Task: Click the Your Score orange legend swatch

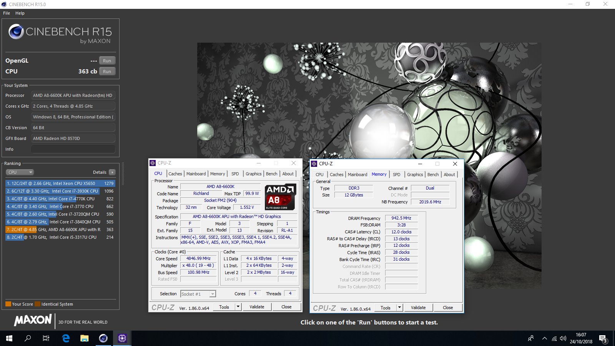Action: tap(8, 304)
